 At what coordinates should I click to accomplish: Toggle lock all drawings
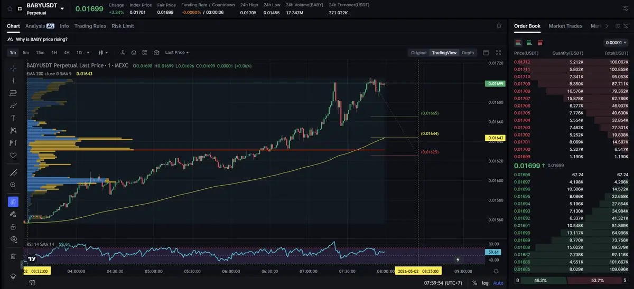[13, 226]
